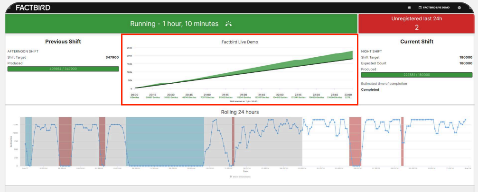Click the 20:30 time label on the shift chart
The height and width of the screenshot is (192, 478).
(x=171, y=95)
